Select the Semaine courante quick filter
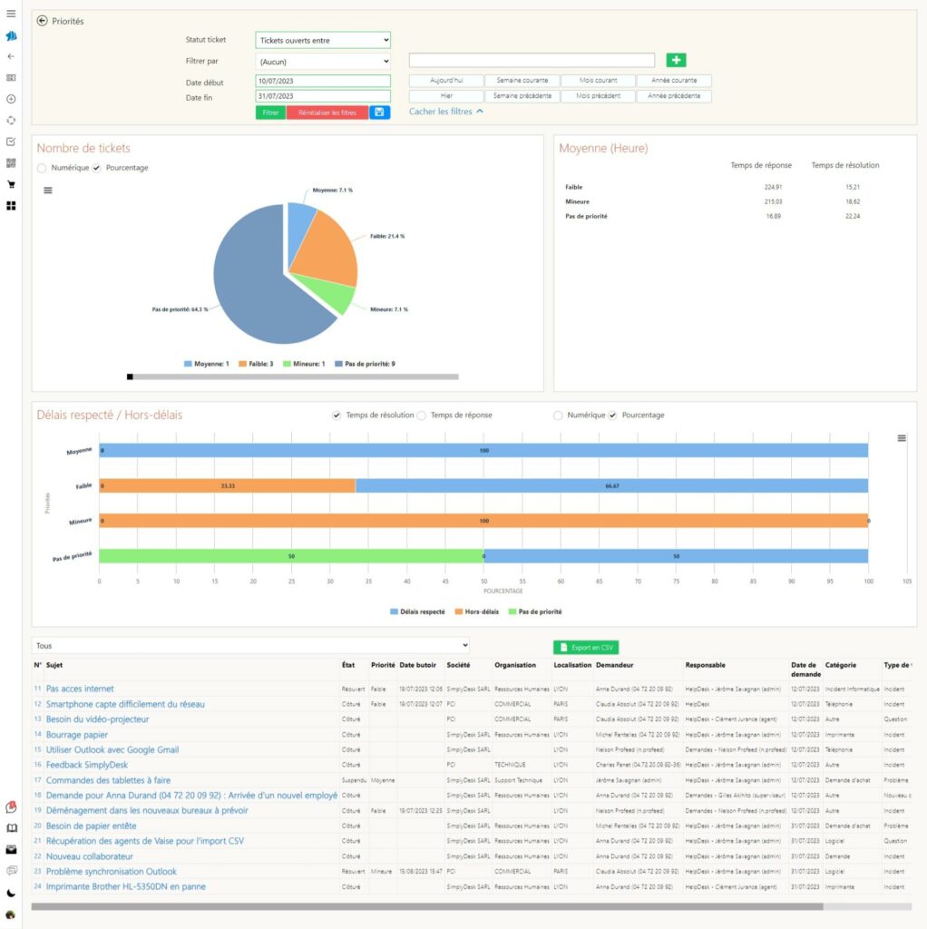 click(522, 80)
